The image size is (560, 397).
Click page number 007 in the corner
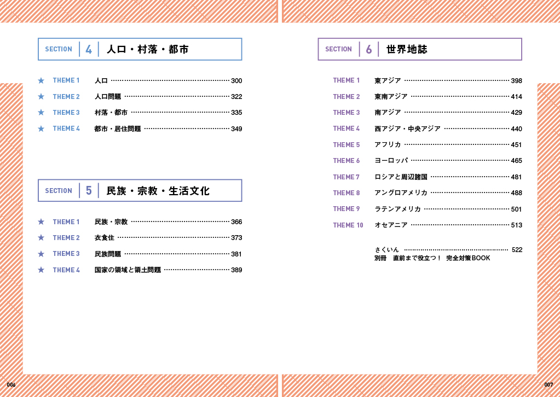tap(549, 385)
